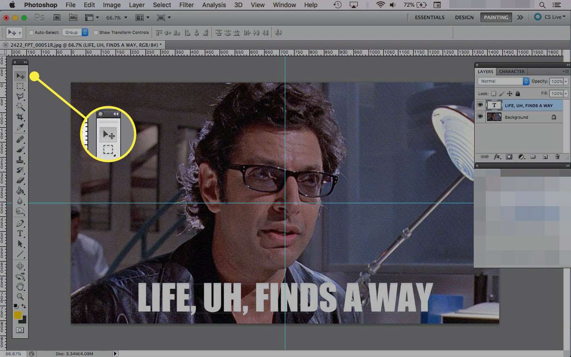Viewport: 571px width, 357px height.
Task: Open the Filter menu
Action: click(x=186, y=5)
